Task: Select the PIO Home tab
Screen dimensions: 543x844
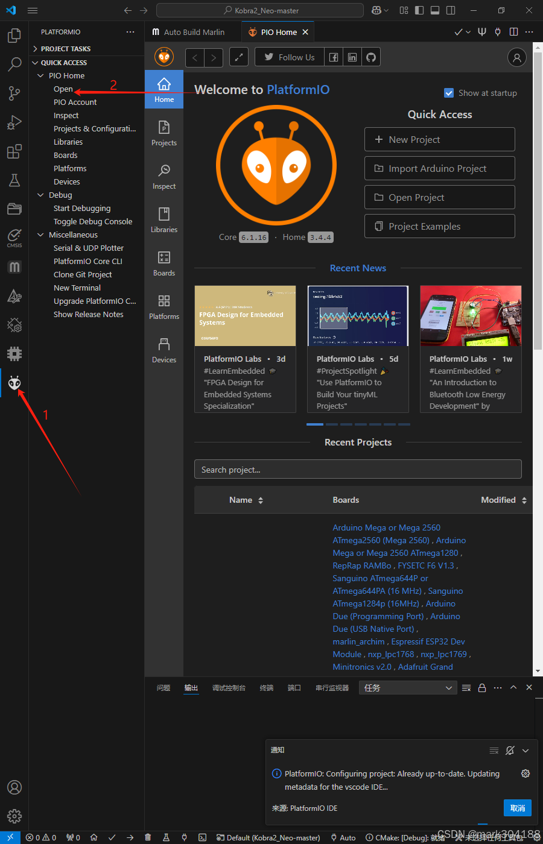Action: click(x=279, y=32)
